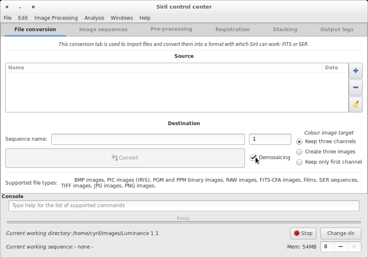Switch to Output logs tab
This screenshot has height=258, width=368.
coord(337,29)
